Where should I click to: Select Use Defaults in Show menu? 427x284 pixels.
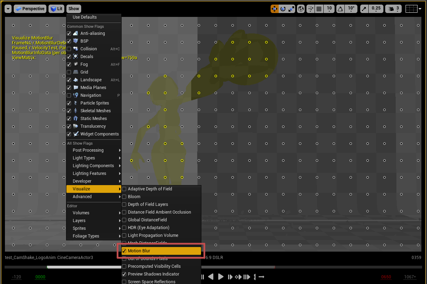click(x=85, y=17)
